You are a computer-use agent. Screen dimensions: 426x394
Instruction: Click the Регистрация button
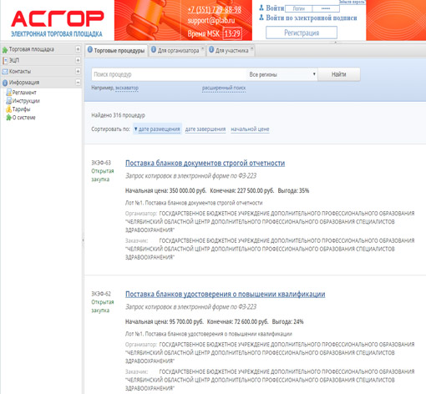pyautogui.click(x=302, y=33)
